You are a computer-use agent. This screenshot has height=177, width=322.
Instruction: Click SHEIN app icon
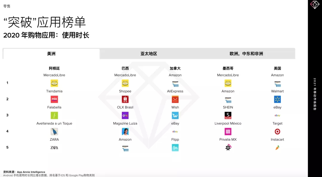coord(228,115)
